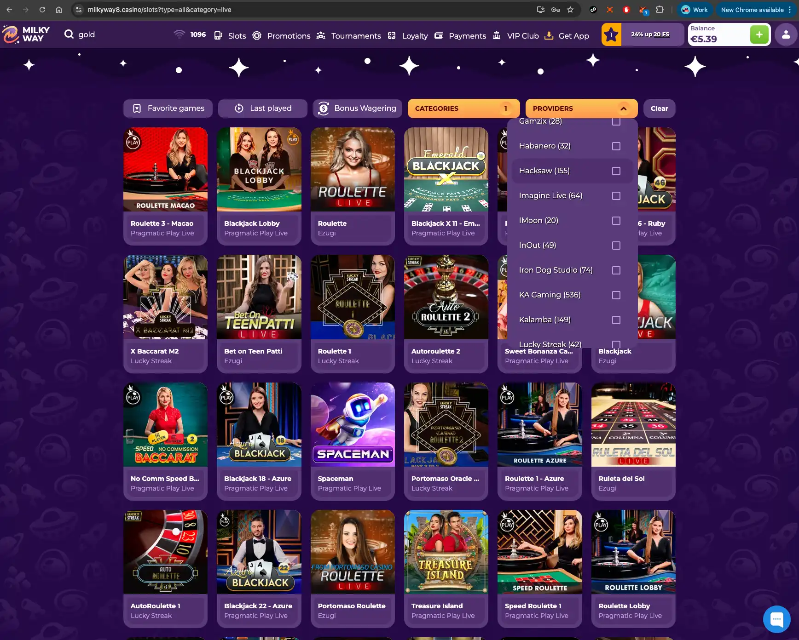Check the Imagine Live (64) provider
799x640 pixels.
[616, 196]
